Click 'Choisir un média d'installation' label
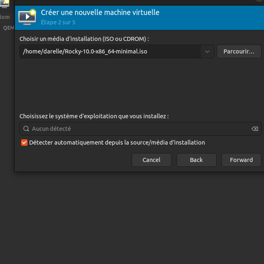This screenshot has height=264, width=264. pos(84,39)
